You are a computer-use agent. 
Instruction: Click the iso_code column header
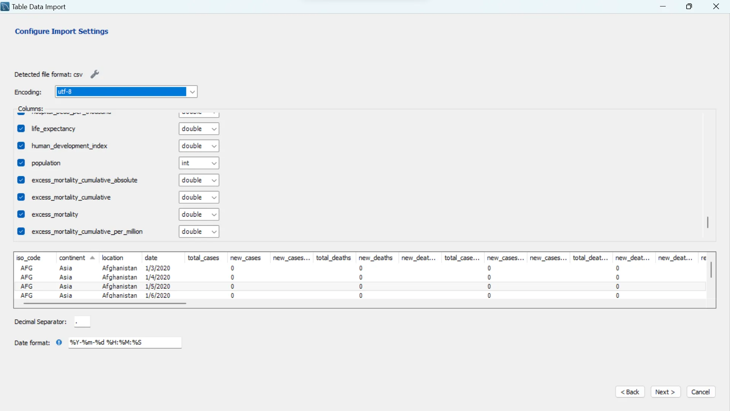(35, 258)
